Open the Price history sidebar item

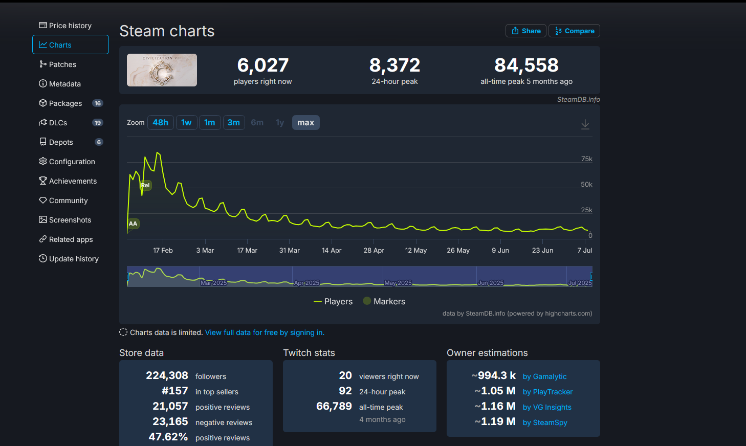71,26
